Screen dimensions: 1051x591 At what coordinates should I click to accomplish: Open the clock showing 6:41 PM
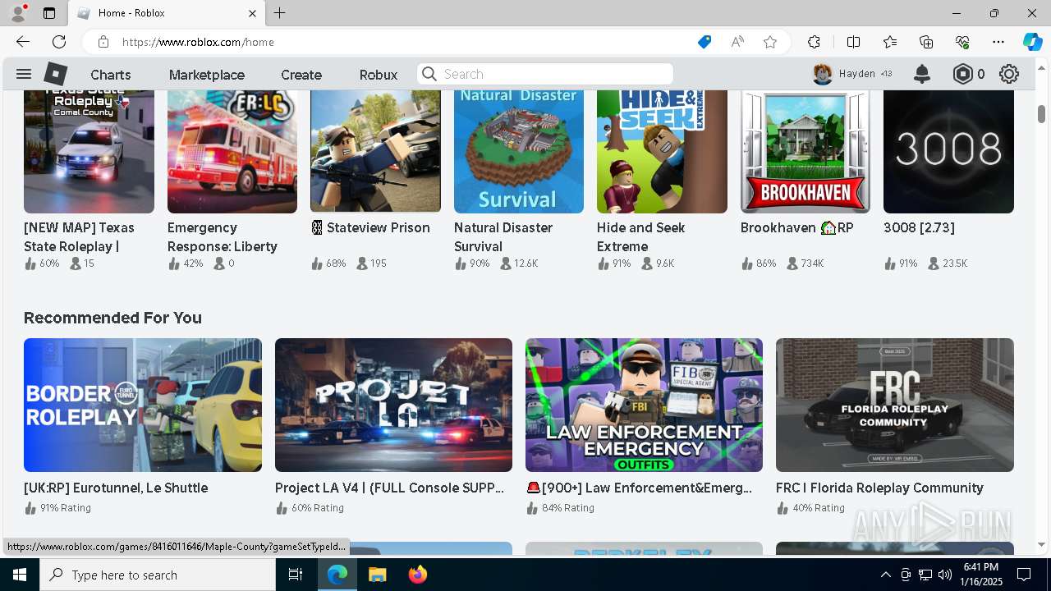click(x=981, y=575)
